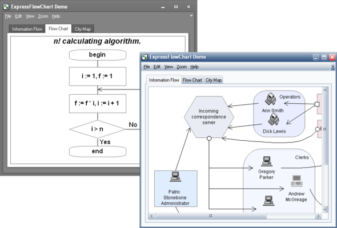Minimize the front ExpressFlowChart Demo window
This screenshot has width=337, height=228.
tap(316, 57)
